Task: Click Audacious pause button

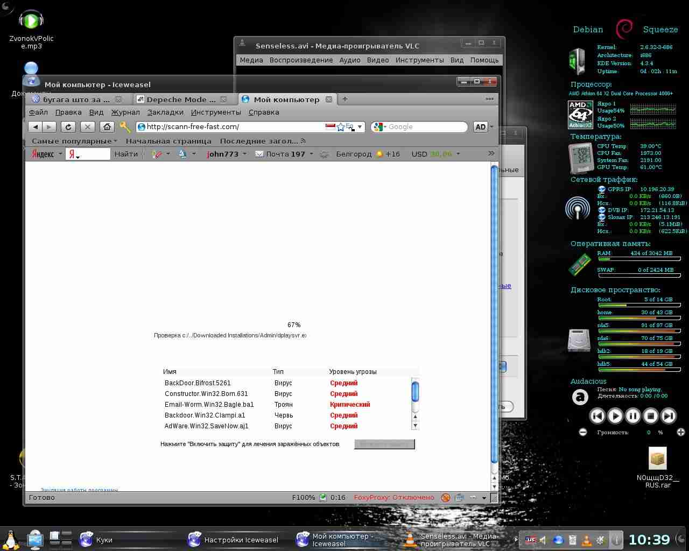Action: (x=632, y=416)
